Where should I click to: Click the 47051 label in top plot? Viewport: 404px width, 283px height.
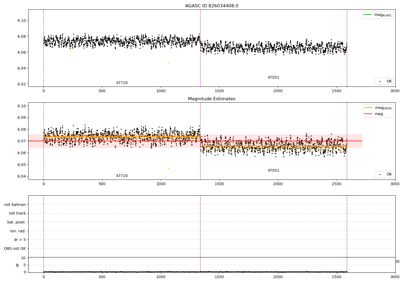(273, 78)
